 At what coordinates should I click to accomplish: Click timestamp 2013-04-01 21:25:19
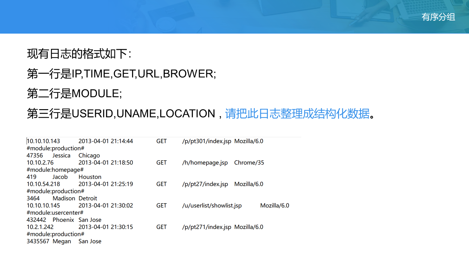click(106, 184)
